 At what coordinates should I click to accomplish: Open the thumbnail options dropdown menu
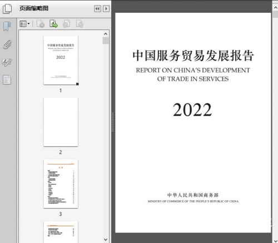coord(24,24)
